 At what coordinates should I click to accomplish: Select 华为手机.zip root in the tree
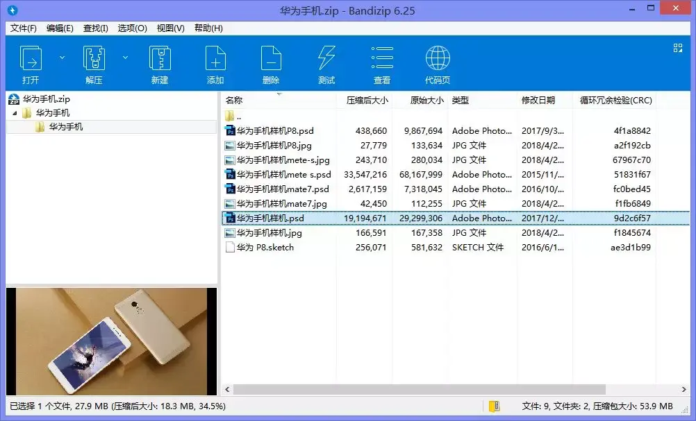click(46, 99)
